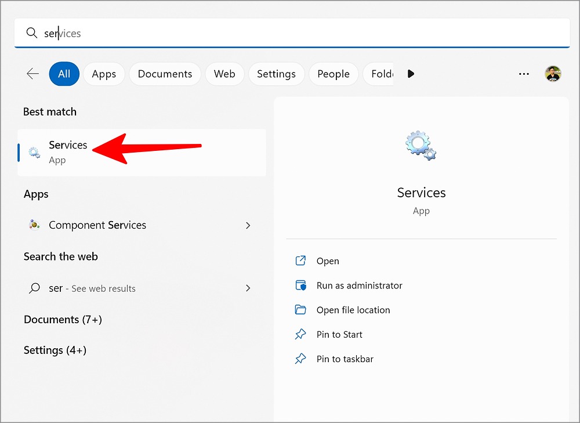Viewport: 580px width, 423px height.
Task: Pin Services to Start
Action: click(339, 334)
